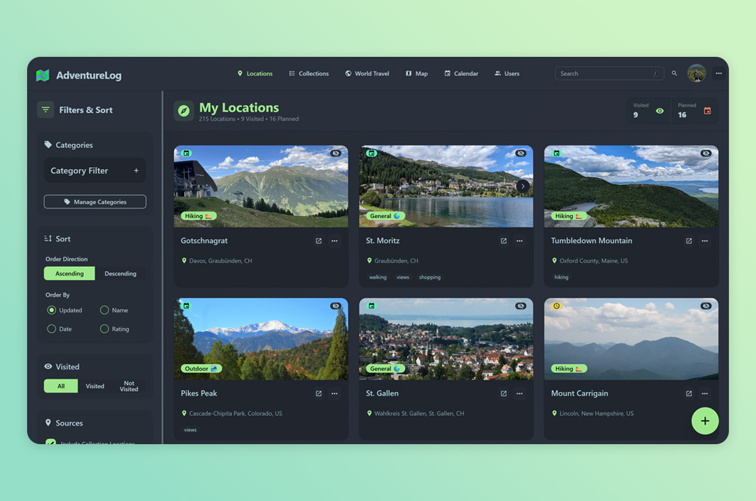Open external link icon for Tumbledown Mountain
Screen dimensions: 756x501
[x=689, y=241]
